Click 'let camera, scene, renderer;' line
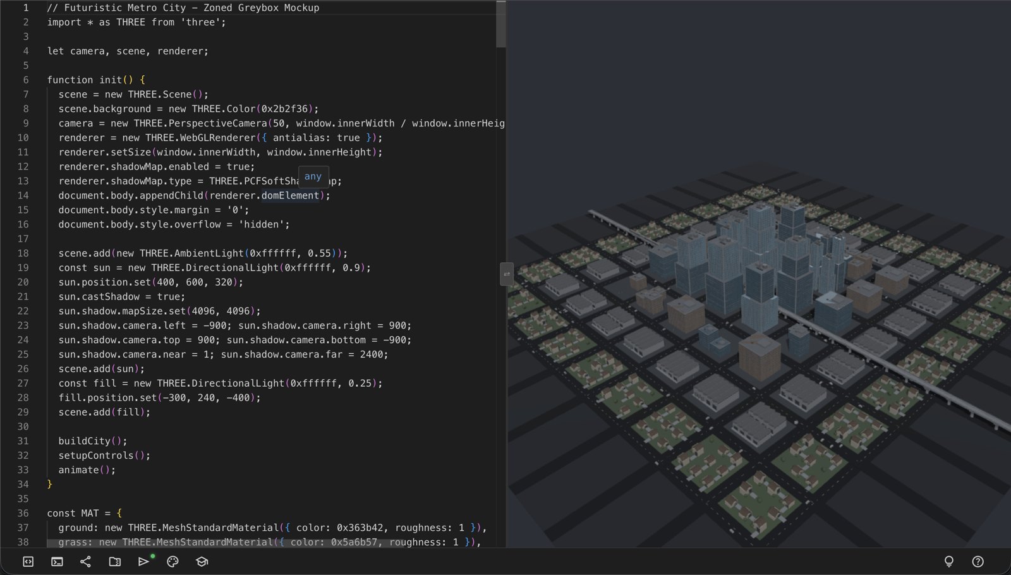This screenshot has width=1011, height=575. point(128,51)
